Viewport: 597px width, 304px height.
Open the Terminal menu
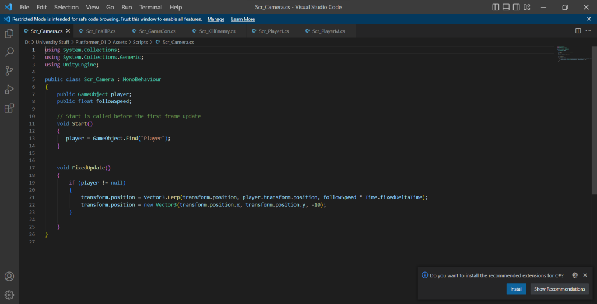pos(150,7)
